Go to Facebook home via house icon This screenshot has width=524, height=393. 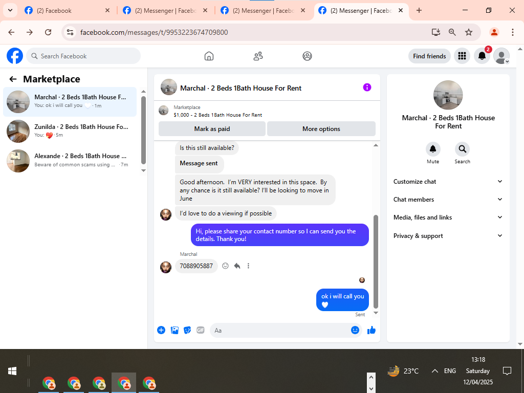209,56
